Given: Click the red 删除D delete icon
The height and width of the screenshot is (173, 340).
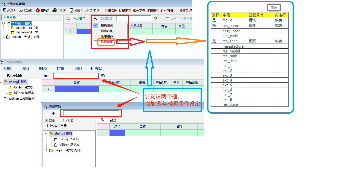Looking at the screenshot, I should coord(37,10).
